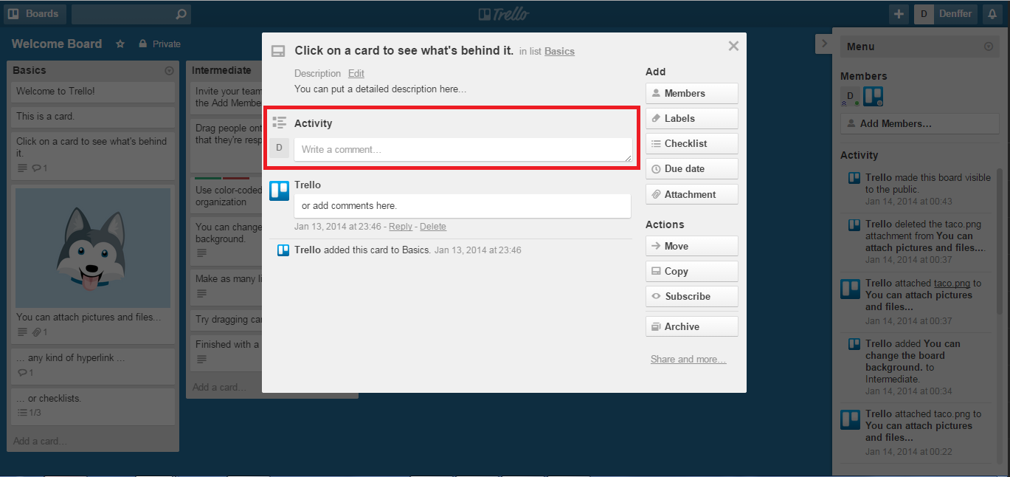Click avatar beside 'made this board visible' activity

click(854, 178)
